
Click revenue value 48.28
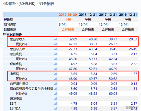[x=93, y=39]
